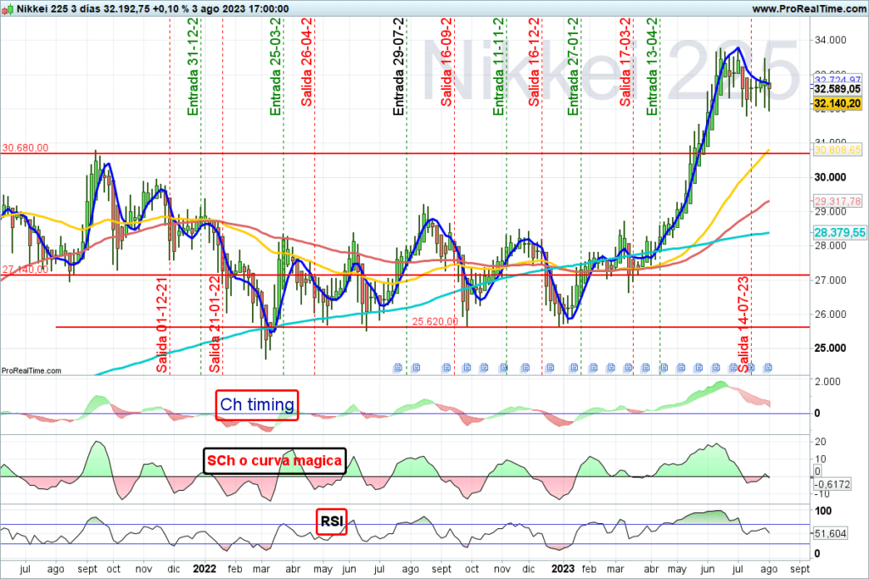869x579 pixels.
Task: Open the news icon right of the Salida 16-09-2 line
Action: coord(466,368)
